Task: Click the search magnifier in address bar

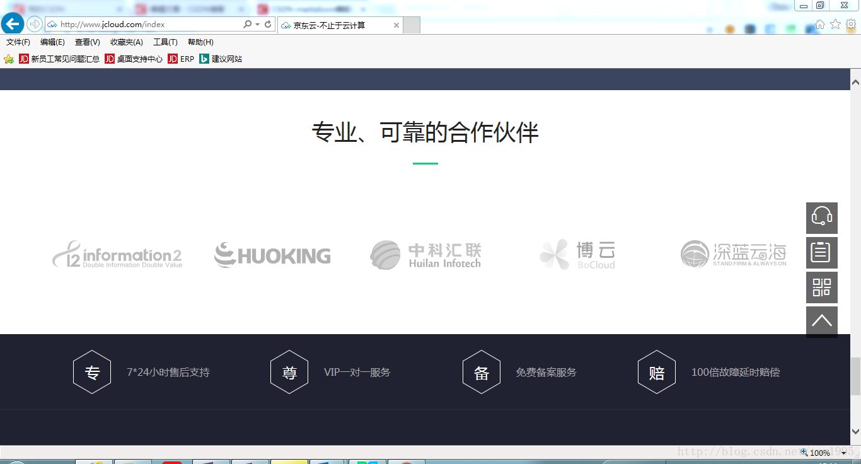Action: 247,25
